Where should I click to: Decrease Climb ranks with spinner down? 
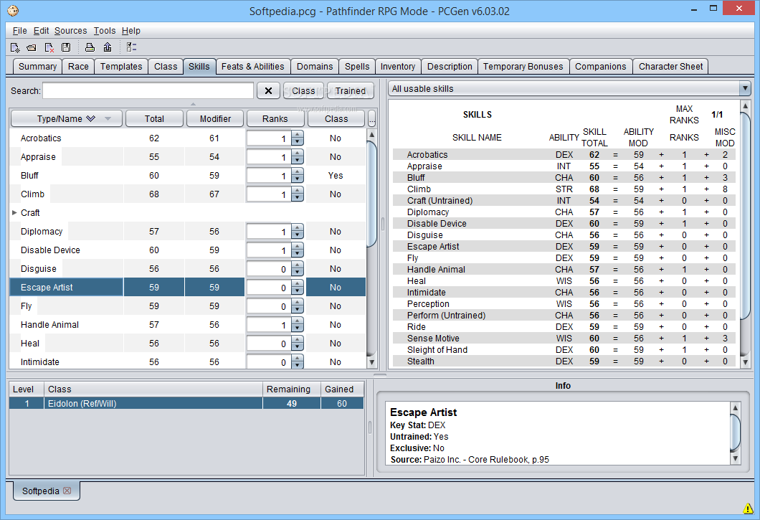[298, 198]
